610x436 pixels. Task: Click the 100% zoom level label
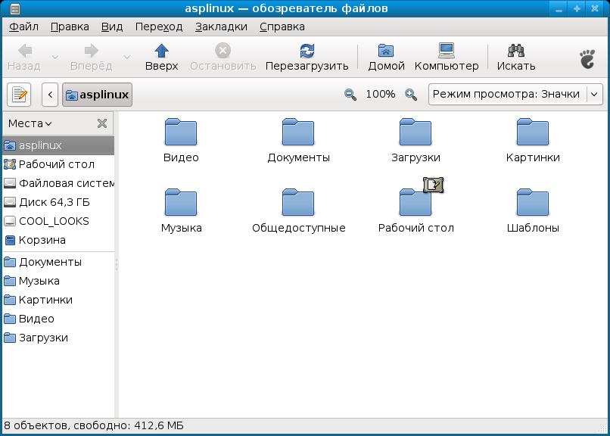[381, 94]
